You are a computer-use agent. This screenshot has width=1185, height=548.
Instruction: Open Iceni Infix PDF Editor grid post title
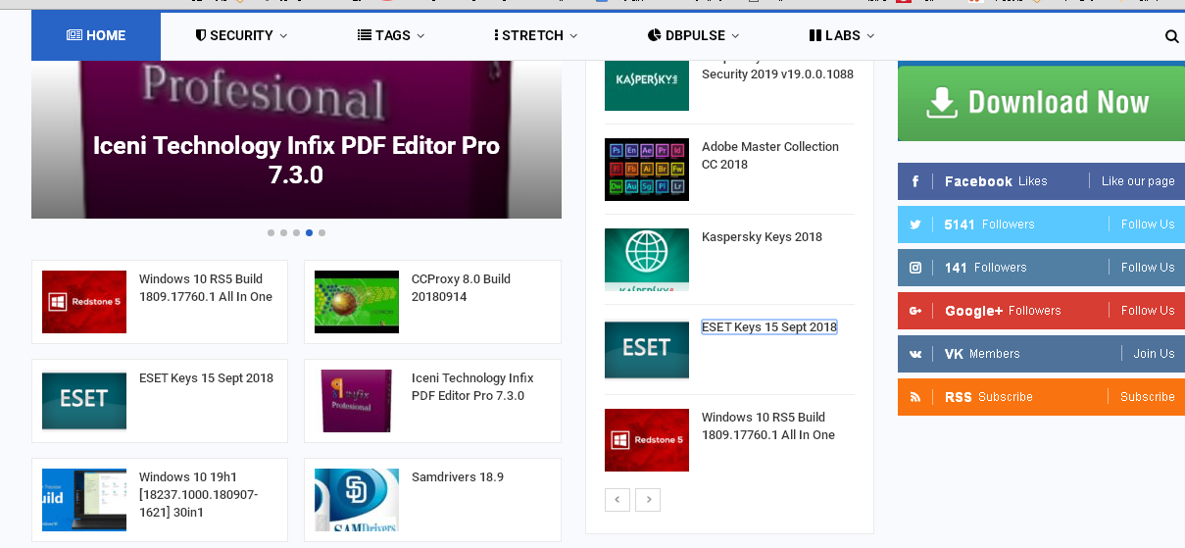[472, 387]
